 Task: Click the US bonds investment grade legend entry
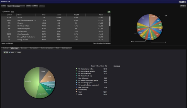88,80
